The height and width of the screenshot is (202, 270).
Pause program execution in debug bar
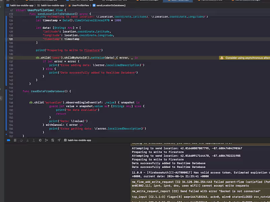pyautogui.click(x=15, y=140)
